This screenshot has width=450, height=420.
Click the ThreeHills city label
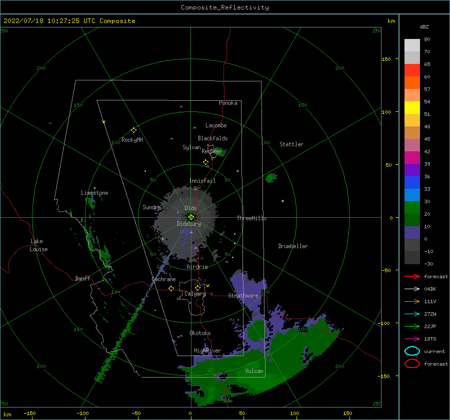pos(251,218)
